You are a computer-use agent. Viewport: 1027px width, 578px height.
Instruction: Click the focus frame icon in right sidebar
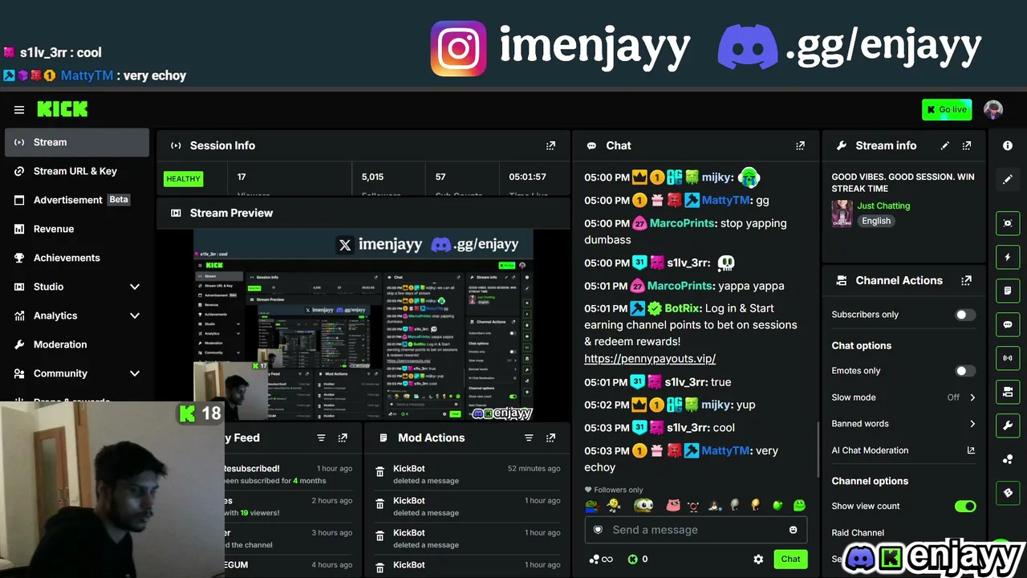(x=1008, y=223)
